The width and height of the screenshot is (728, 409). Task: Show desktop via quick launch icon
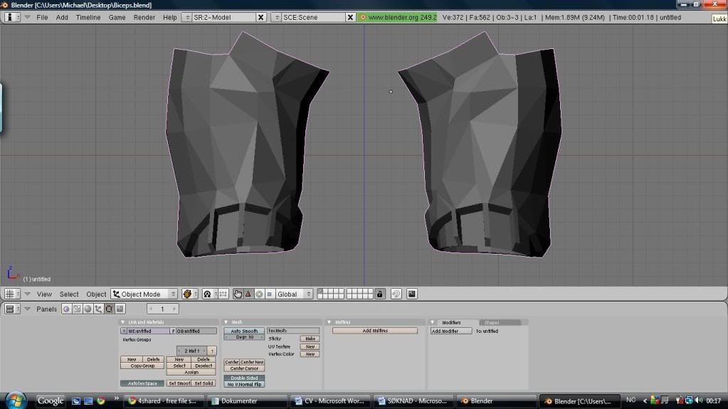tap(88, 400)
